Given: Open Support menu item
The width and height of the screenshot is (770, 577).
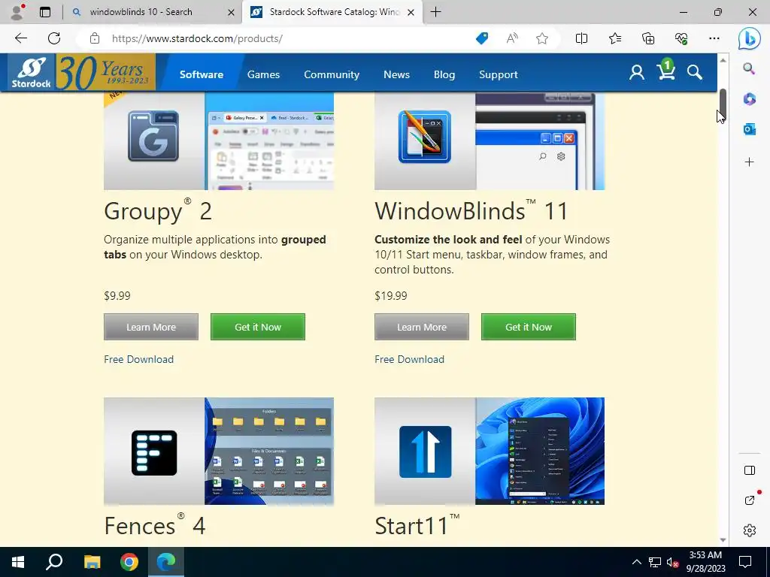Looking at the screenshot, I should [x=498, y=74].
